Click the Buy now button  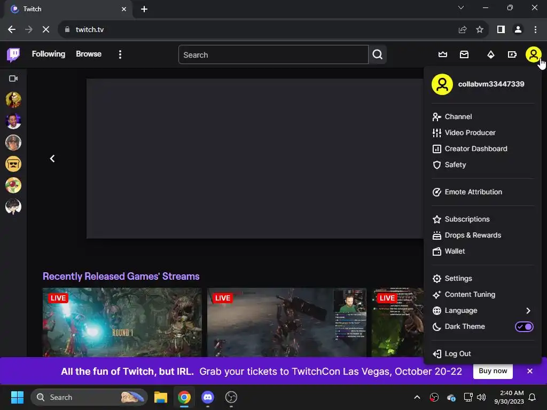pyautogui.click(x=493, y=371)
